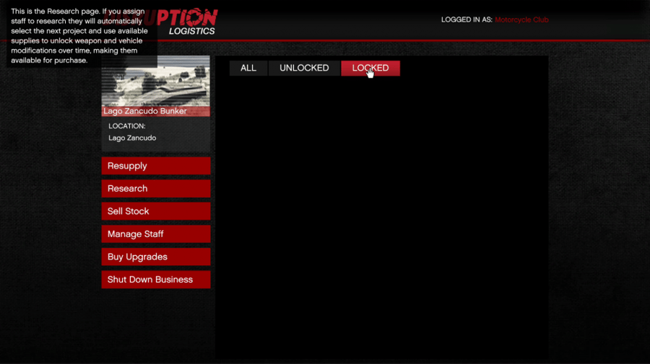
Task: Go to Sell Stock
Action: [156, 211]
